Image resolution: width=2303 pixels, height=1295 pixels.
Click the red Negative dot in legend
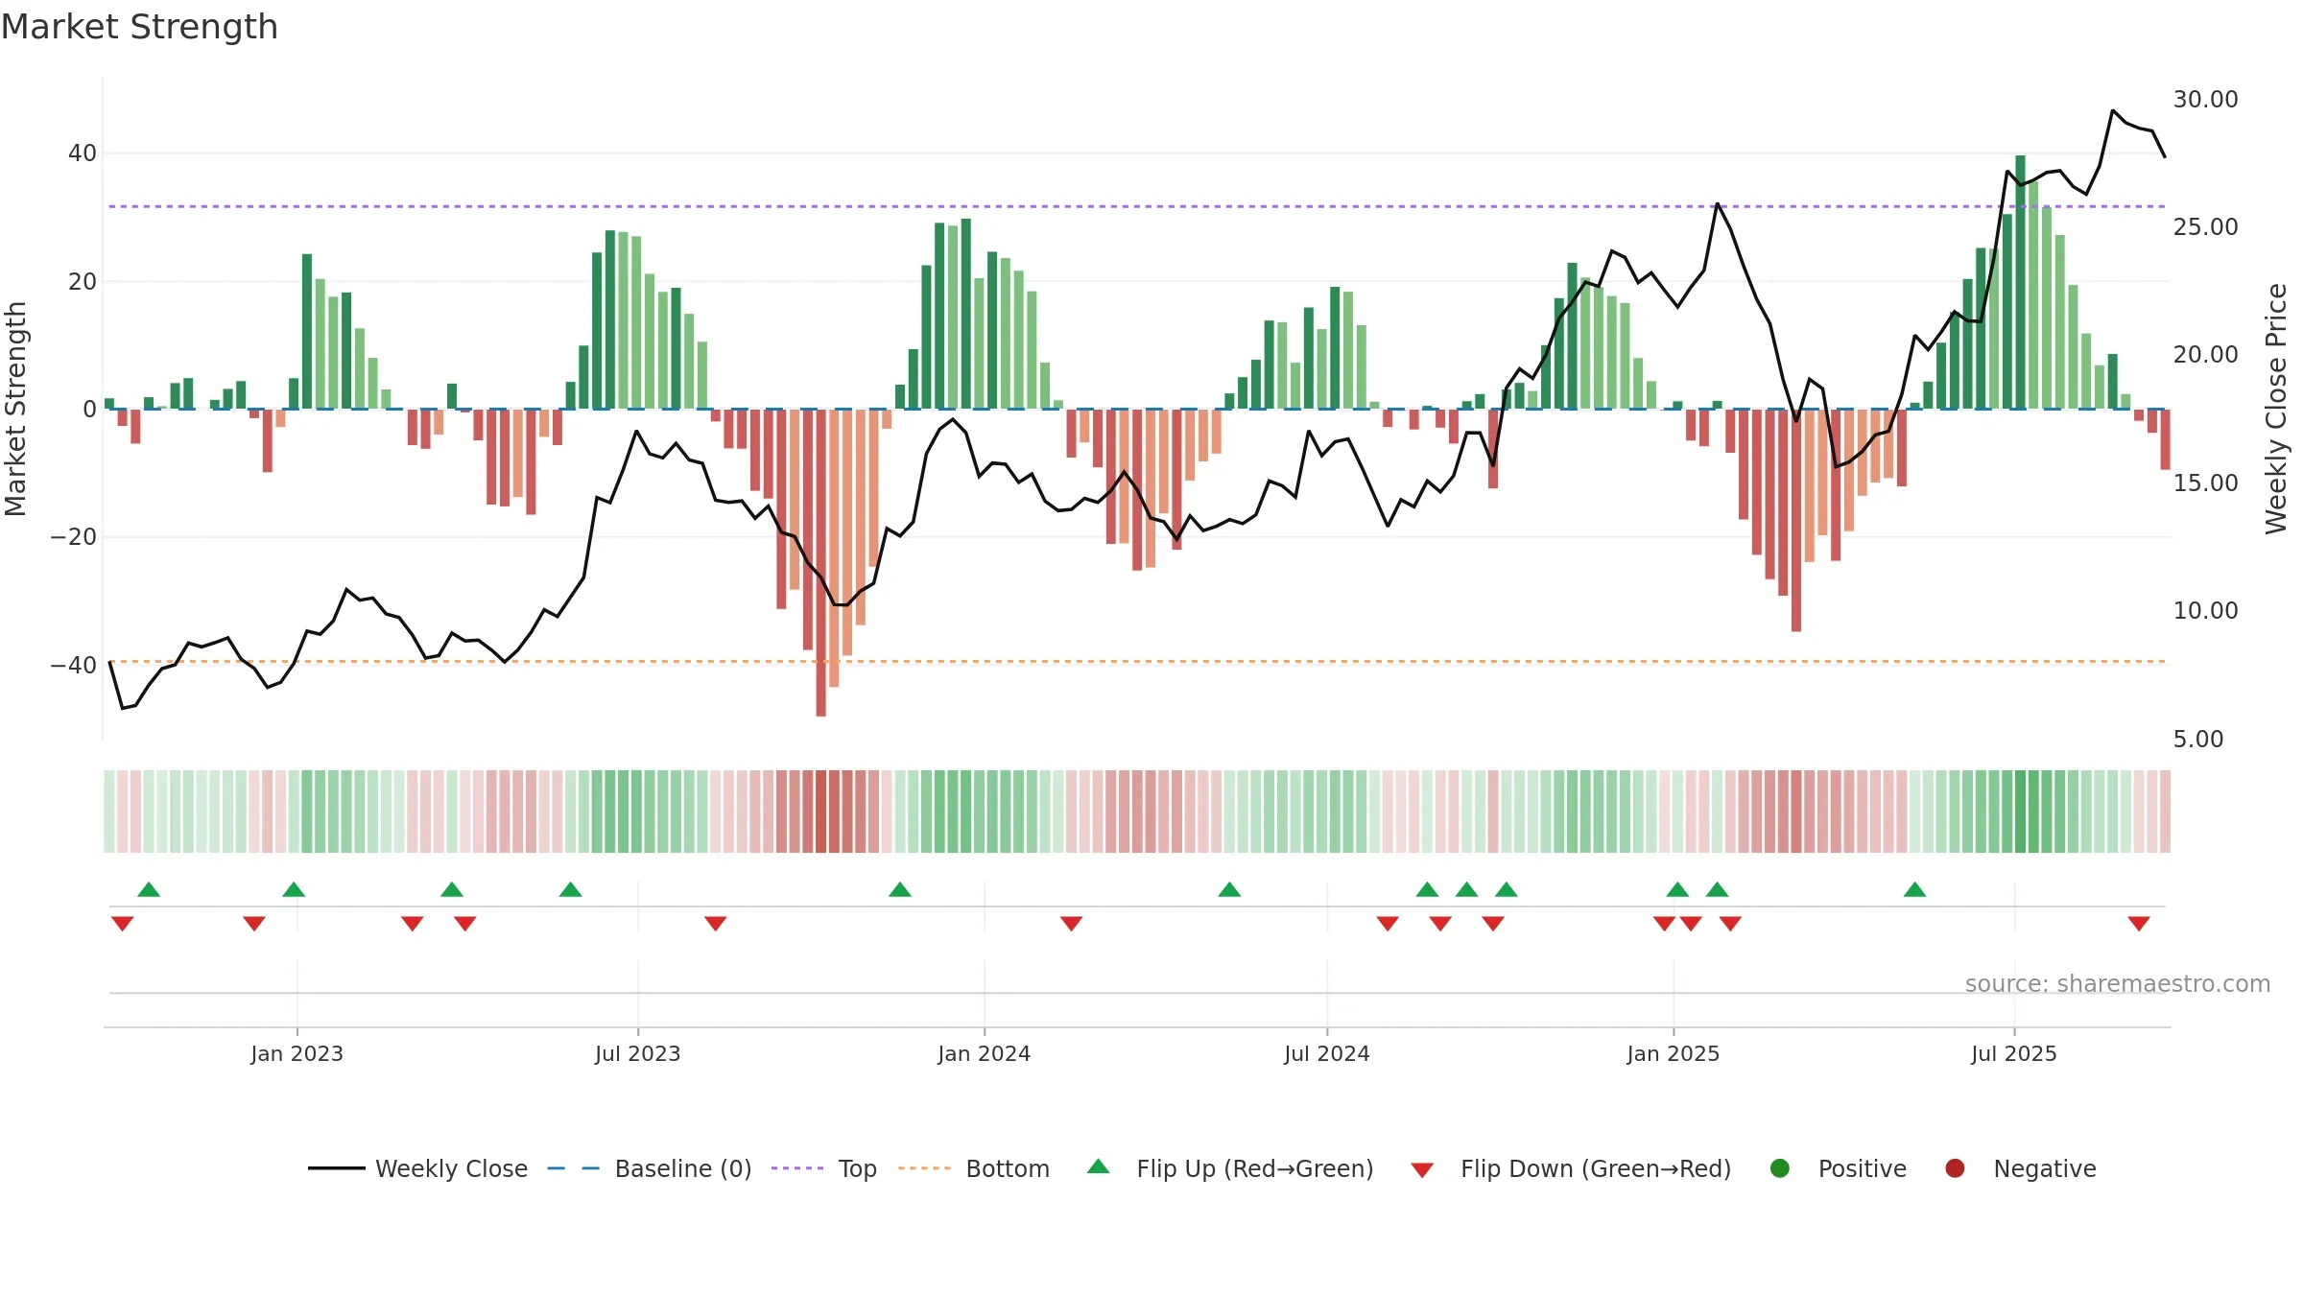point(1955,1168)
